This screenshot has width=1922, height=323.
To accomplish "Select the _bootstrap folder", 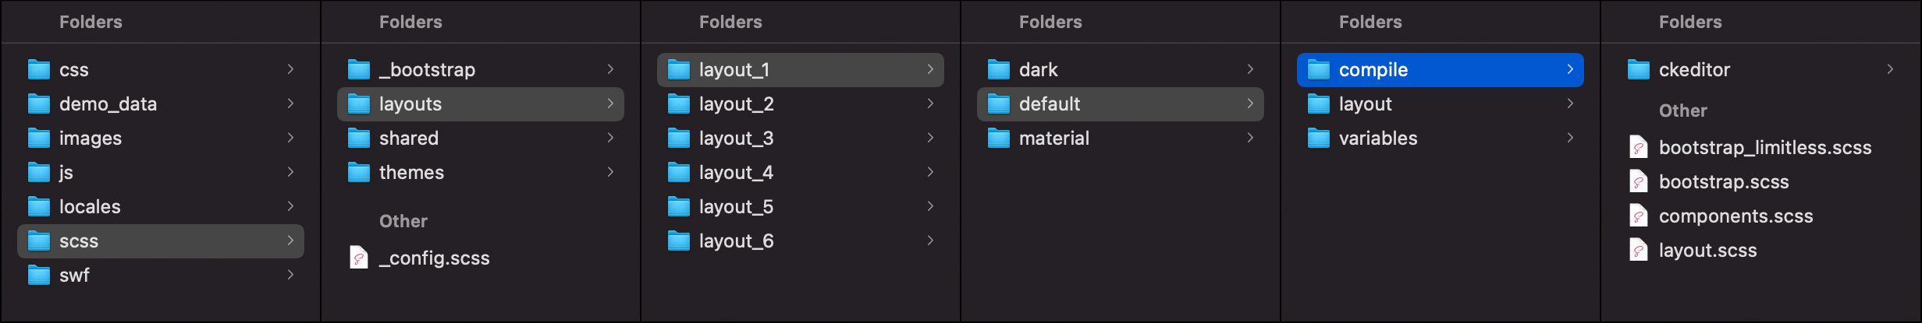I will click(481, 70).
